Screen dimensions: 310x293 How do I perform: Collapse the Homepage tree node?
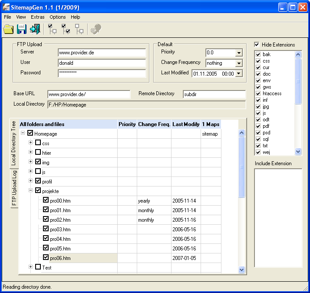click(23, 133)
